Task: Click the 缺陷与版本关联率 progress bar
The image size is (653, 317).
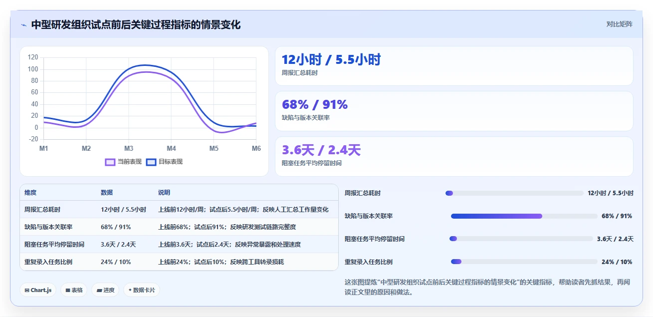Action: point(524,216)
